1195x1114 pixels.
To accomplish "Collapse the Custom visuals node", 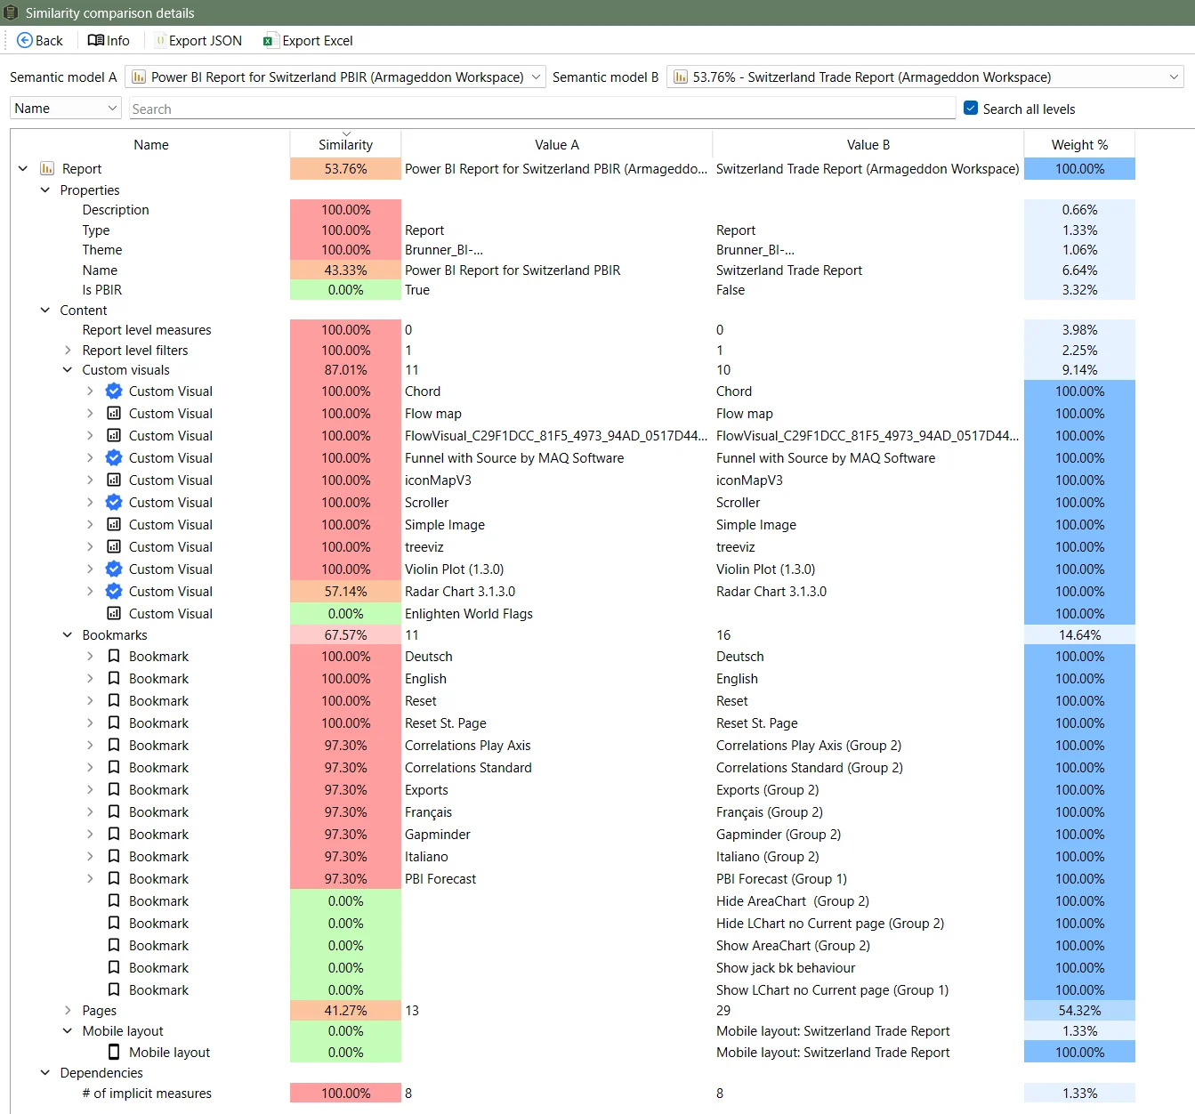I will point(68,369).
